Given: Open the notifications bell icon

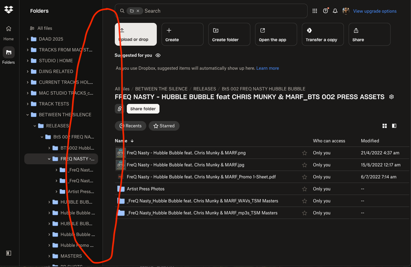Looking at the screenshot, I should tap(335, 11).
